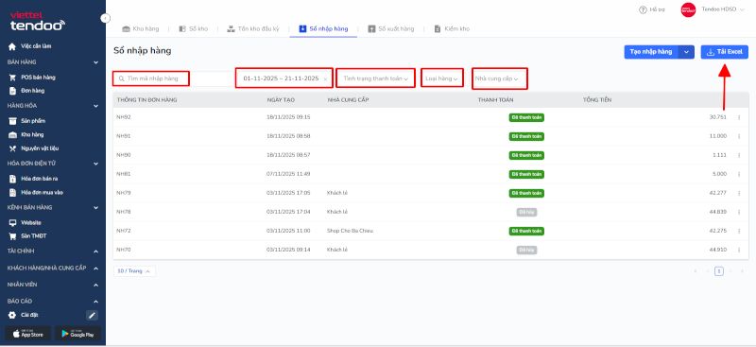756x347 pixels.
Task: Open the App Store badge
Action: pos(28,334)
